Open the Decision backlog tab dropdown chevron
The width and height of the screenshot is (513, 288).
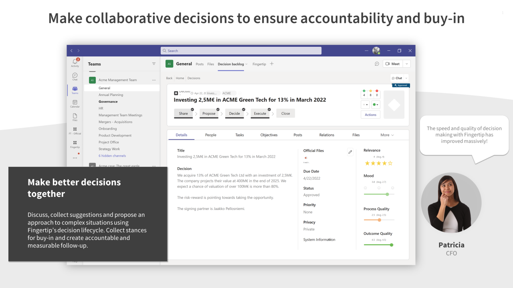tap(246, 64)
